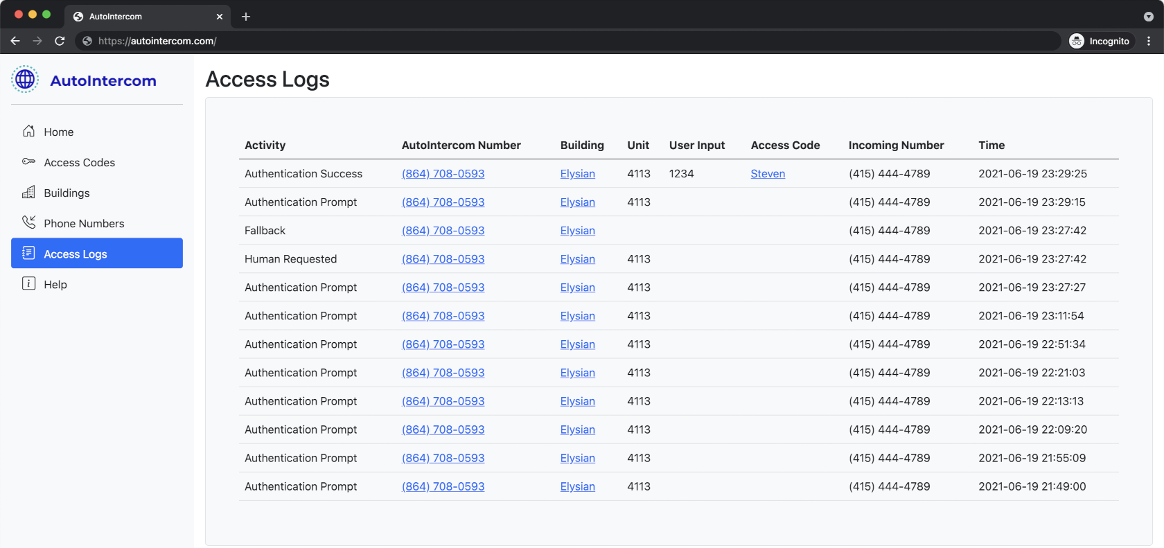Click phone number link for 22:13:13 entry
The image size is (1164, 548).
click(x=443, y=401)
